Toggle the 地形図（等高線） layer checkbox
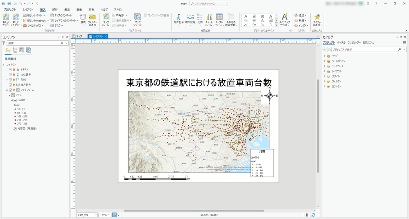This screenshot has width=409, height=219. coord(15,128)
